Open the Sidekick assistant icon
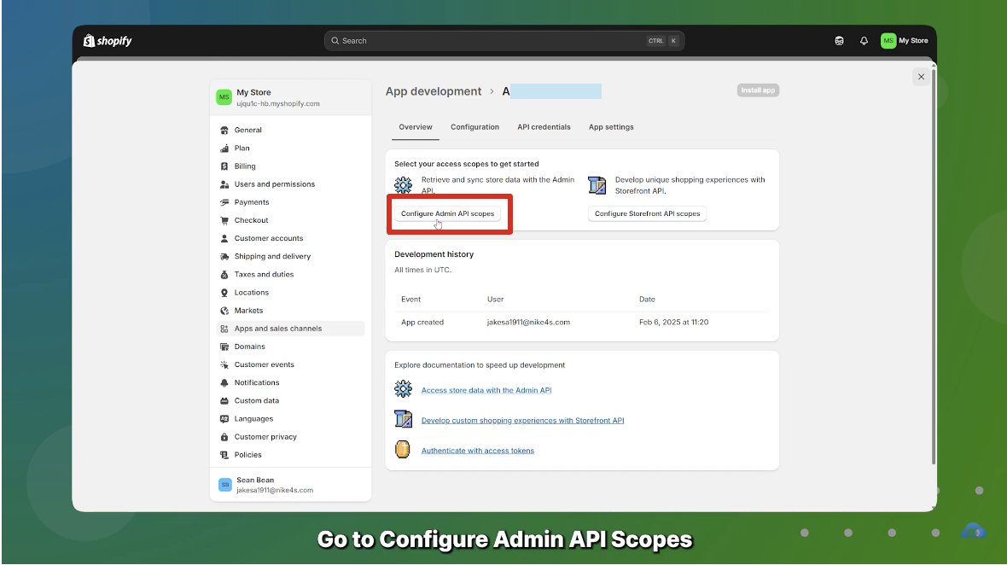 coord(839,40)
